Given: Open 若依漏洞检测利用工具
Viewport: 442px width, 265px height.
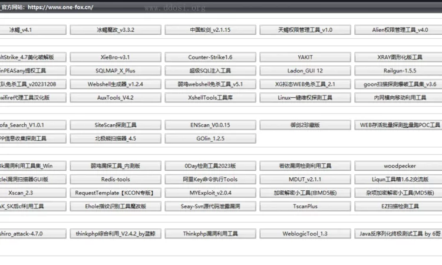Looking at the screenshot, I should [305, 166].
